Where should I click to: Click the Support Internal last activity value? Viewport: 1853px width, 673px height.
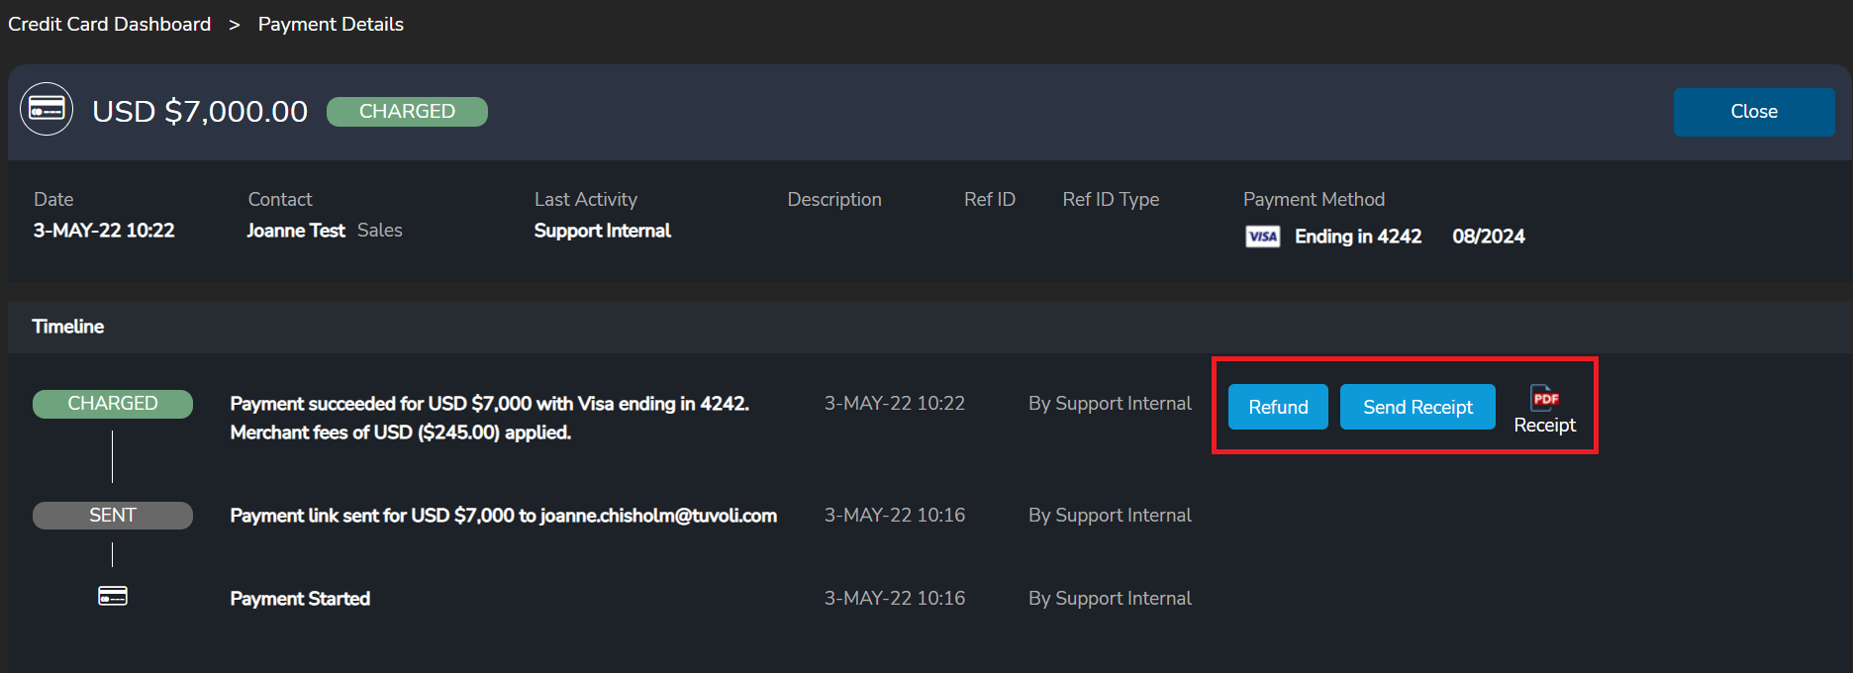pos(602,231)
